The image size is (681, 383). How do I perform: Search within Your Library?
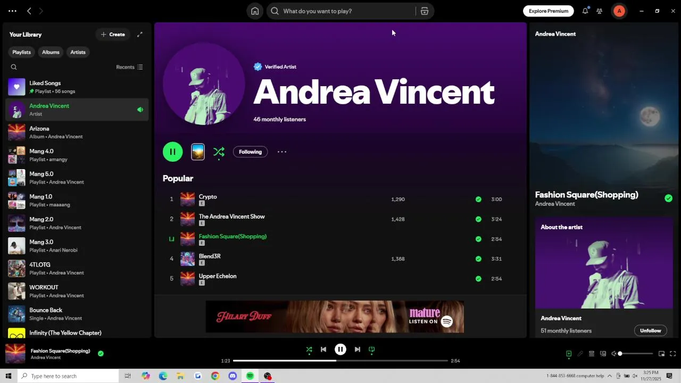[14, 67]
